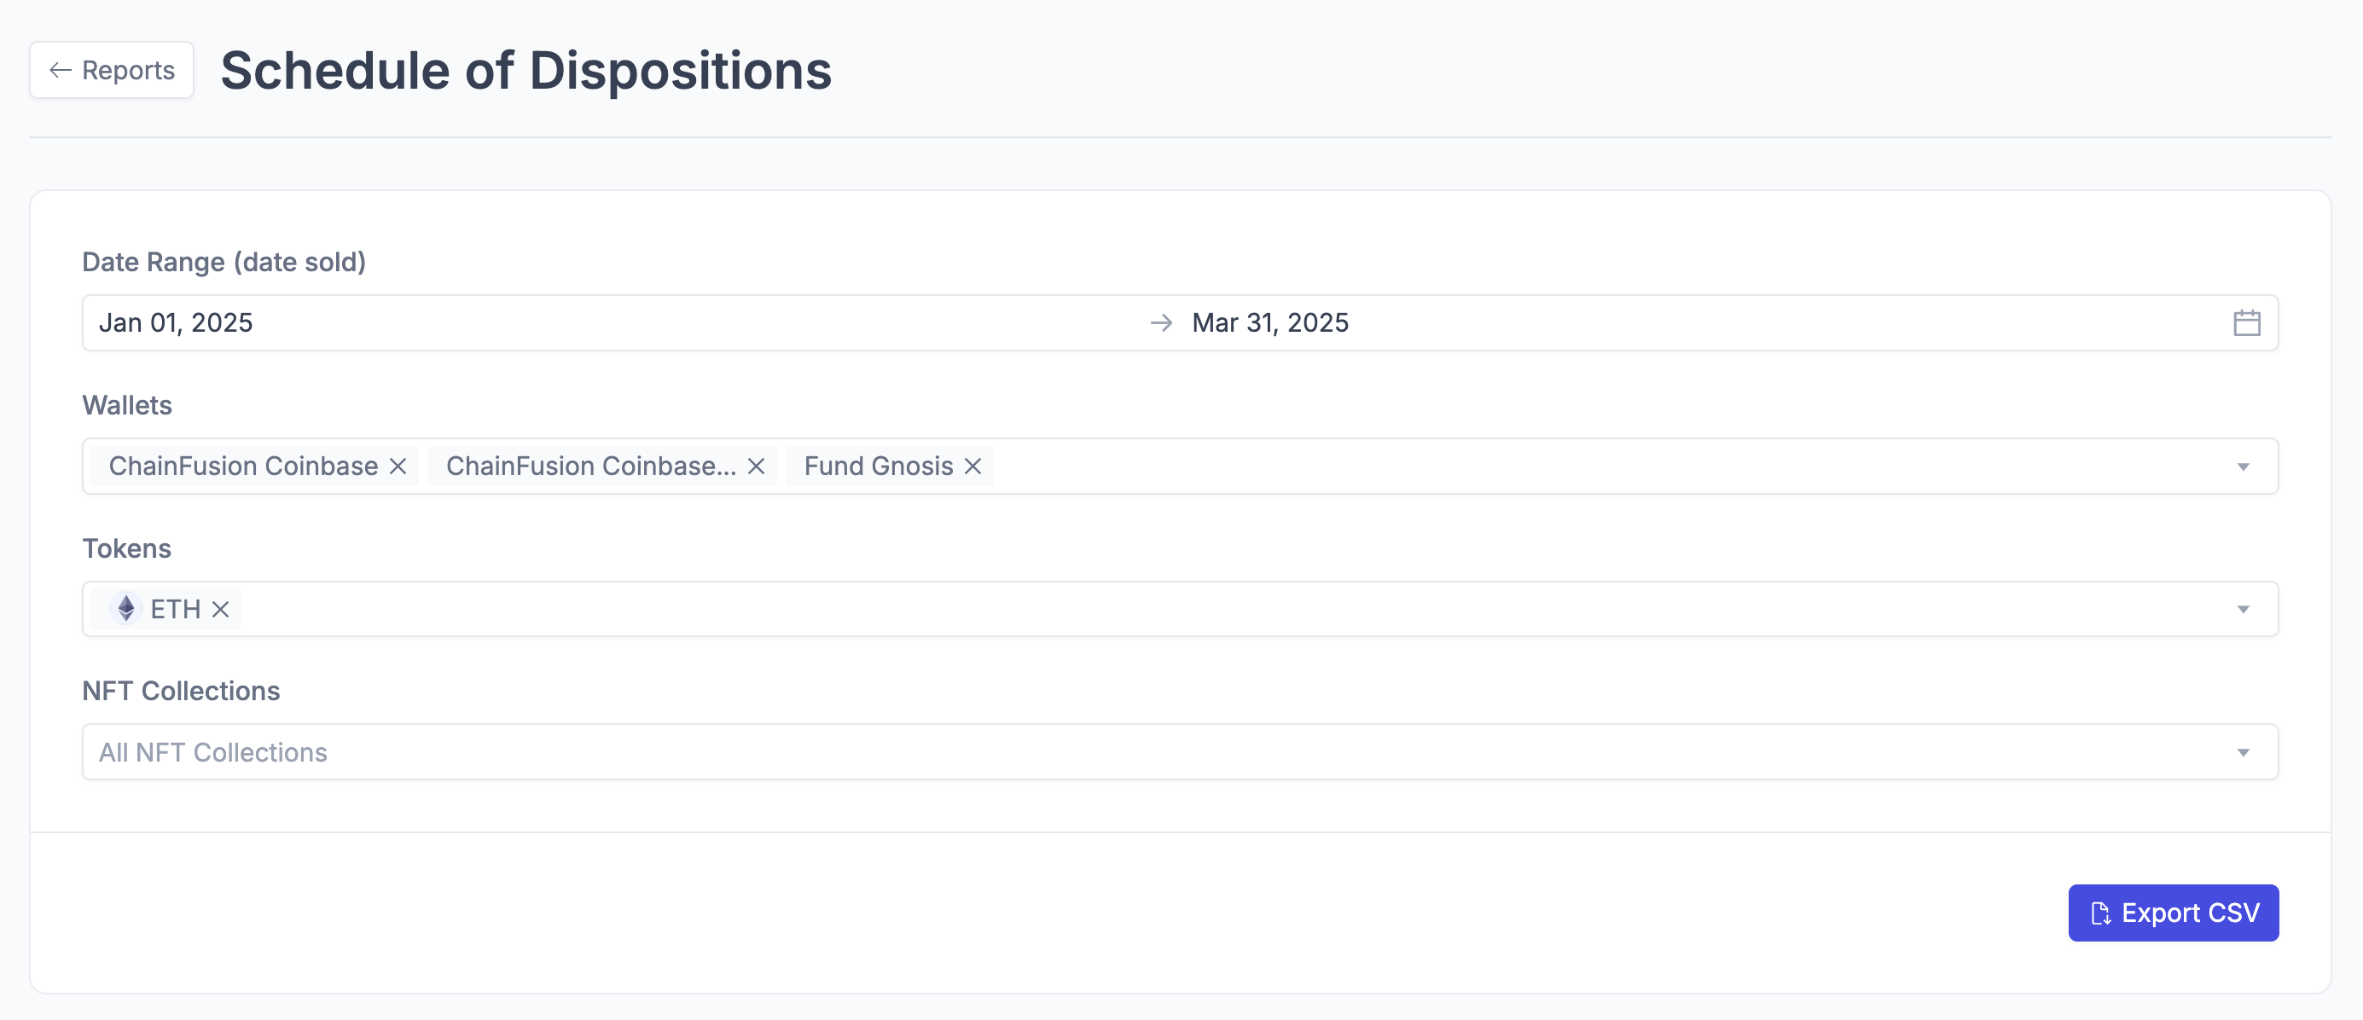2363x1020 pixels.
Task: Click the file icon on Export CSV
Action: point(2100,913)
